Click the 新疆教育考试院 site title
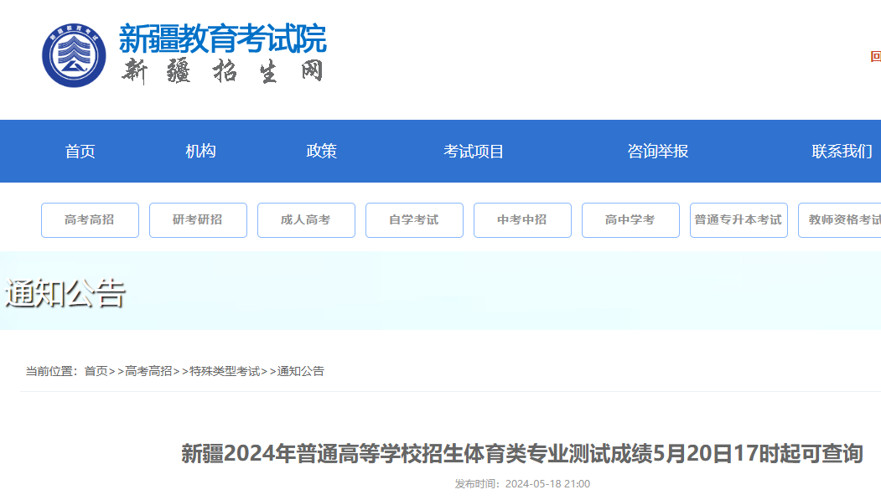Image resolution: width=881 pixels, height=500 pixels. pyautogui.click(x=222, y=39)
